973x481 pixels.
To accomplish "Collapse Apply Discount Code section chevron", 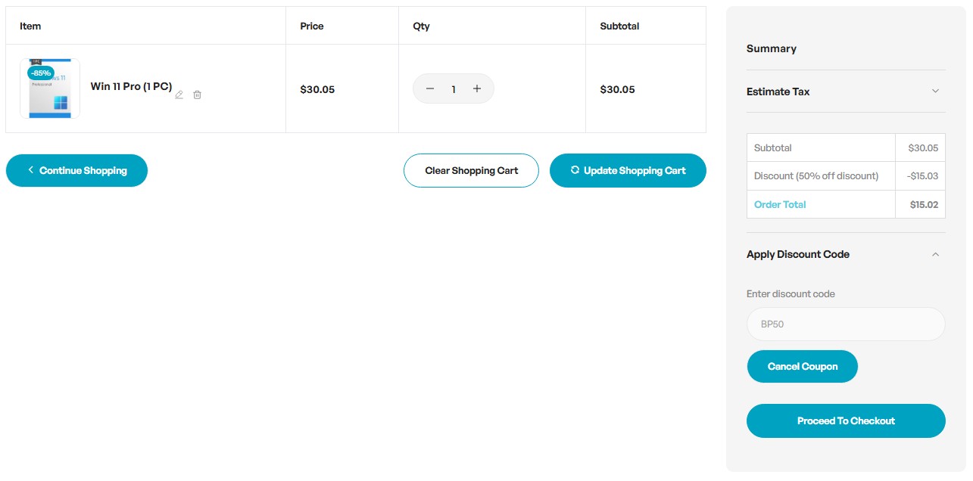I will [x=935, y=255].
